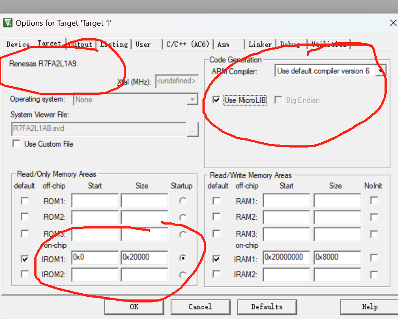This screenshot has height=319, width=398.
Task: Click the IROM1 Start field showing 0x0
Action: [95, 258]
